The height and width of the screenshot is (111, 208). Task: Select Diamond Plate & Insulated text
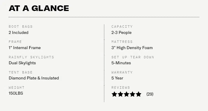(34, 78)
